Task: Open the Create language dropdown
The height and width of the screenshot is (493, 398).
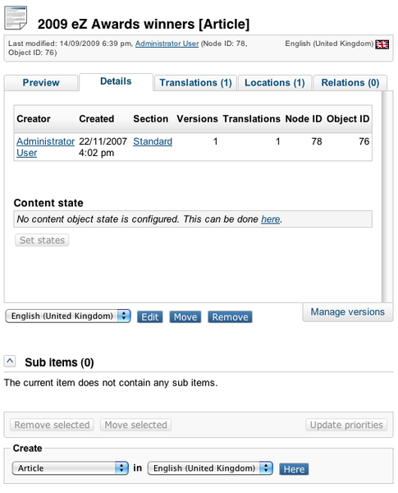Action: pos(210,468)
